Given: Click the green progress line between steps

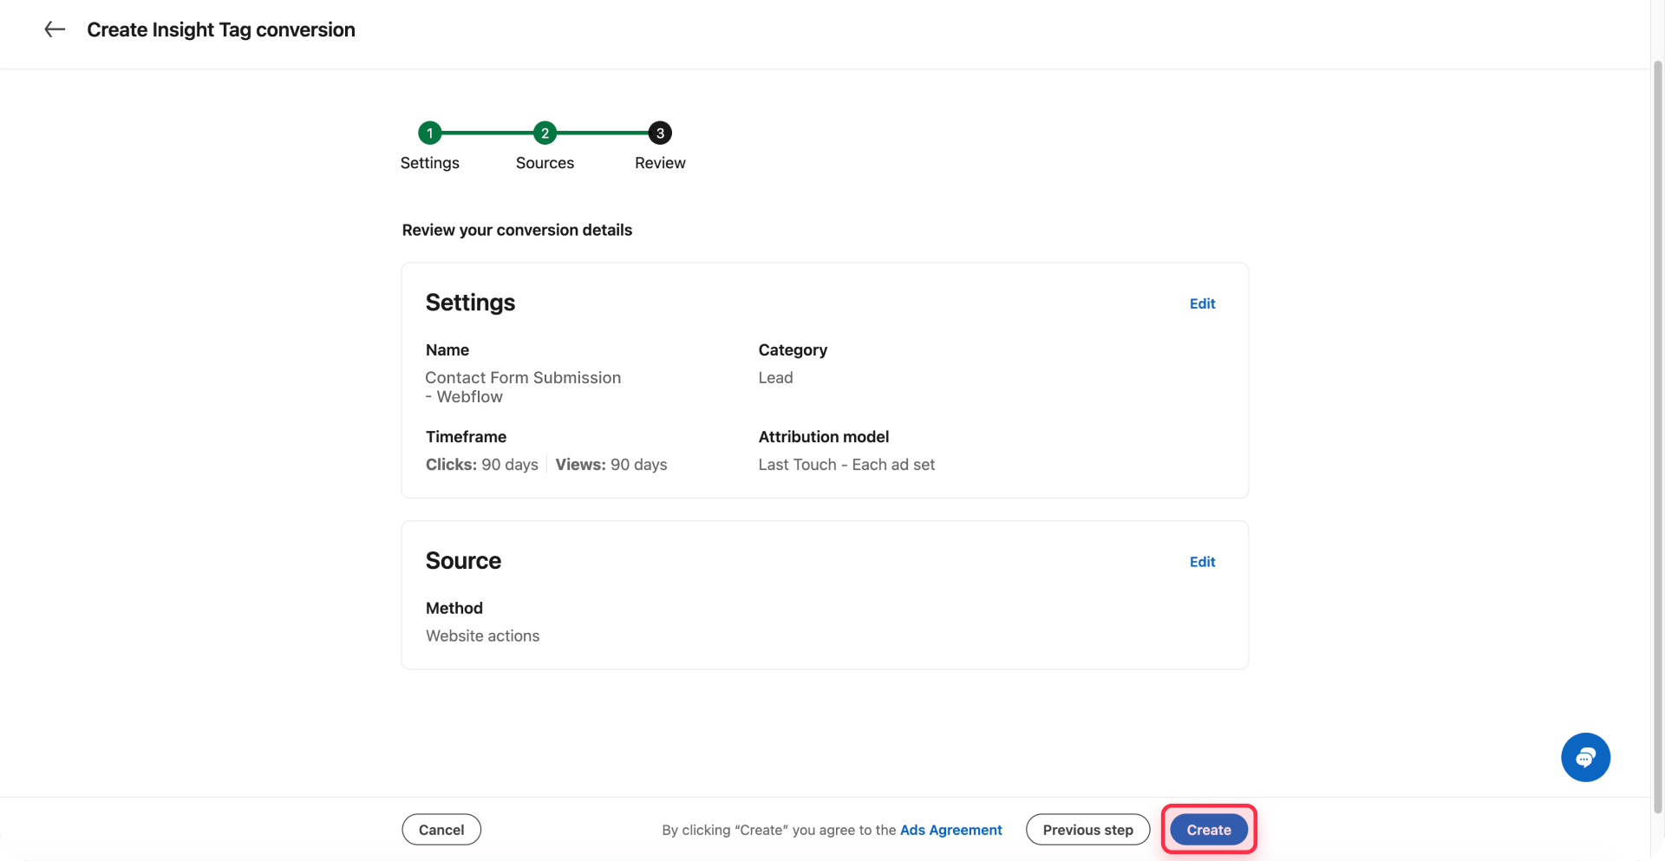Looking at the screenshot, I should [x=487, y=133].
